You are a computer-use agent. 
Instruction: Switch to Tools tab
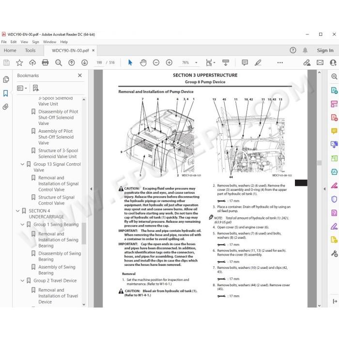point(30,50)
